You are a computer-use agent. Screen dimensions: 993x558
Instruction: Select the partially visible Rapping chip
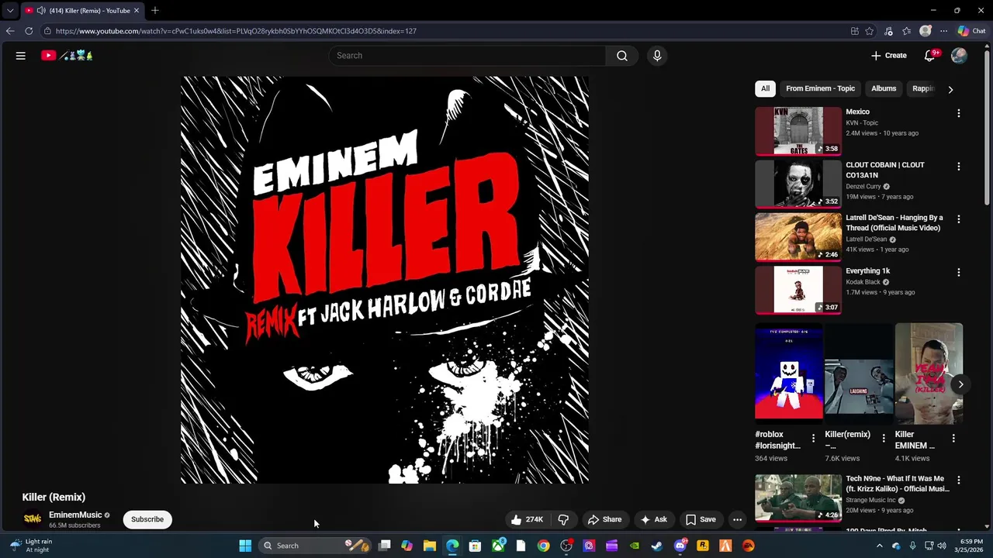[x=922, y=88]
